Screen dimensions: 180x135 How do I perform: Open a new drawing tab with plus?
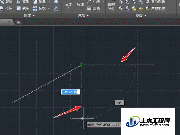[18, 22]
